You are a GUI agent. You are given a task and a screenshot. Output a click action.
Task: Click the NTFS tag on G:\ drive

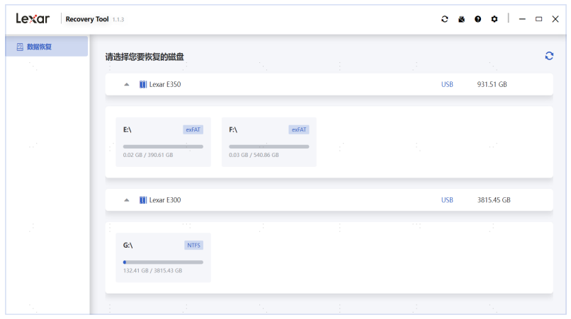pyautogui.click(x=193, y=245)
